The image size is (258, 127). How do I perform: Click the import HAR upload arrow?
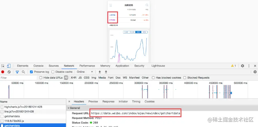tap(100, 72)
